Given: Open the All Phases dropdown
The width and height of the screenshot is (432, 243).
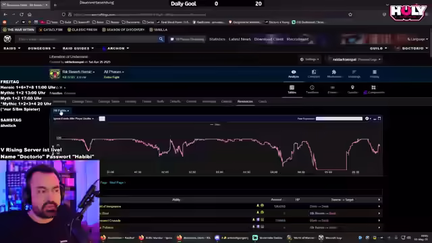Looking at the screenshot, I should pos(114,72).
